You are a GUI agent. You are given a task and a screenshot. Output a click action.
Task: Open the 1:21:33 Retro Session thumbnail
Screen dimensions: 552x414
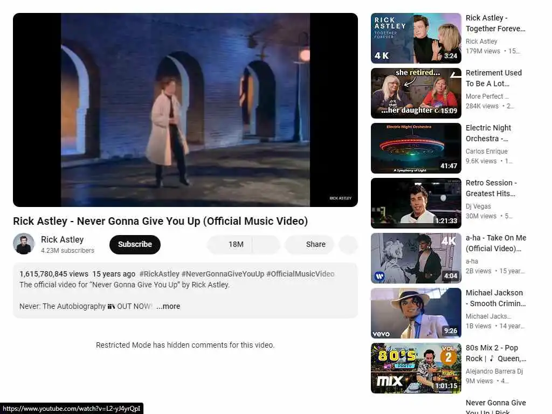pyautogui.click(x=416, y=203)
